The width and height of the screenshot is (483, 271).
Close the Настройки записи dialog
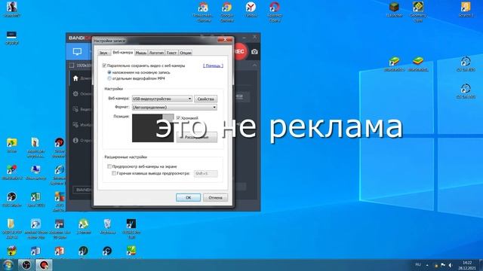tap(225, 40)
